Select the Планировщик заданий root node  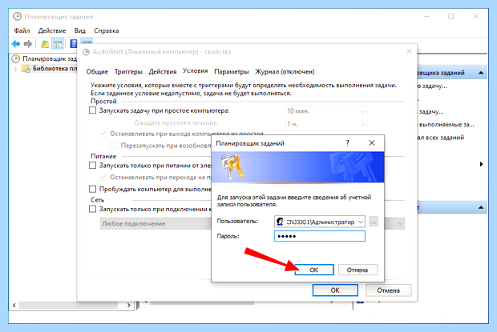pos(44,59)
